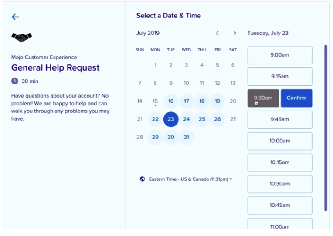333x236 pixels.
Task: Select July 29 in the calendar
Action: pos(155,137)
